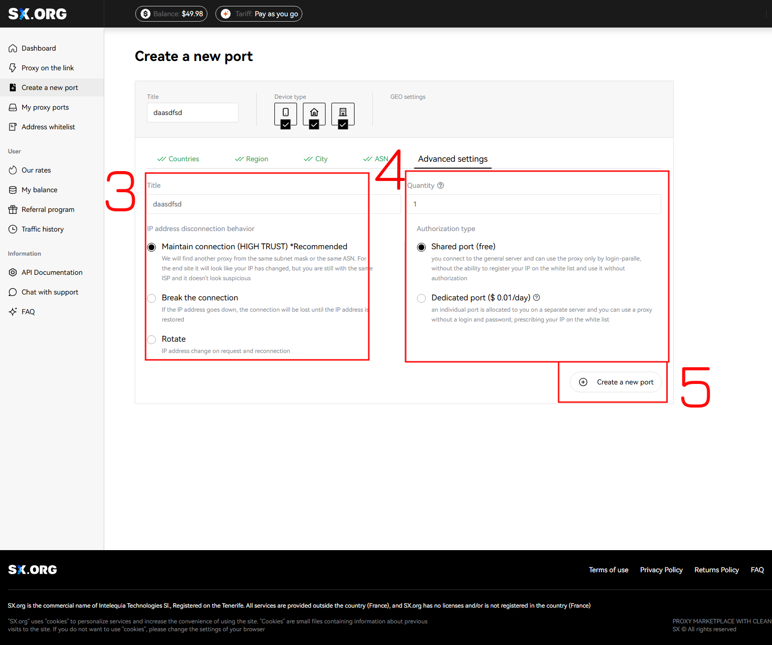Select the residential home device type icon
This screenshot has width=772, height=645.
tap(314, 113)
